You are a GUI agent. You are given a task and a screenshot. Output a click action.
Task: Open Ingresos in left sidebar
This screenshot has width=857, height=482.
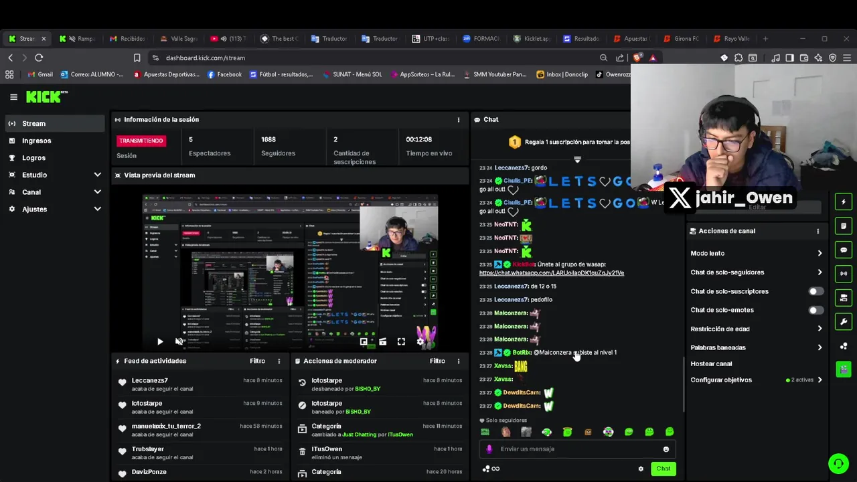tap(54, 141)
